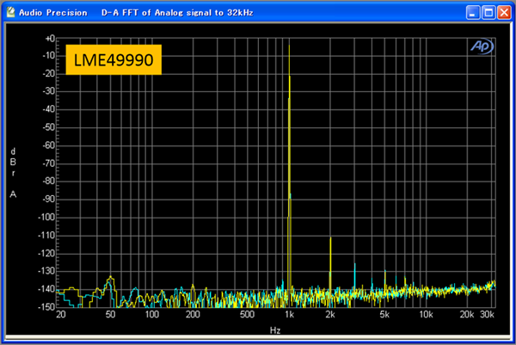Click the '1k' frequency axis label

[x=289, y=315]
